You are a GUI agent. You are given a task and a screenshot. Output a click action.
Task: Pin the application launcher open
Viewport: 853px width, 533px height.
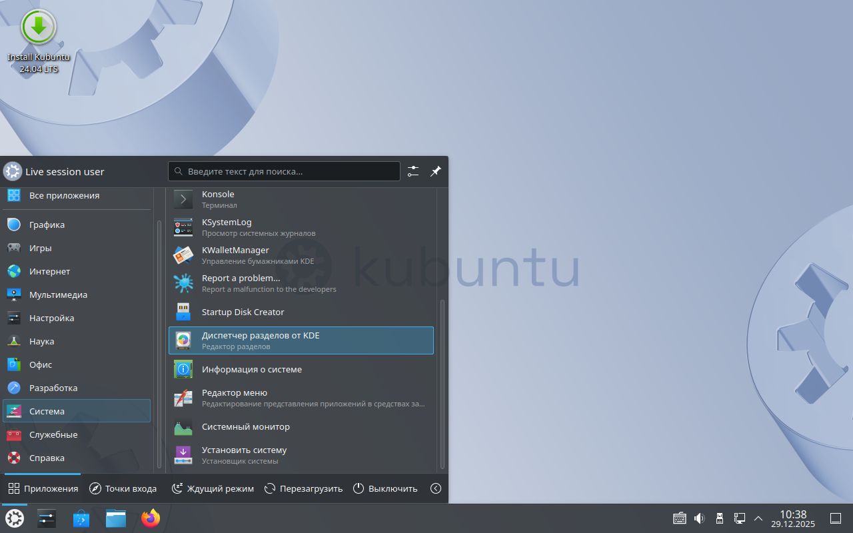(x=435, y=171)
